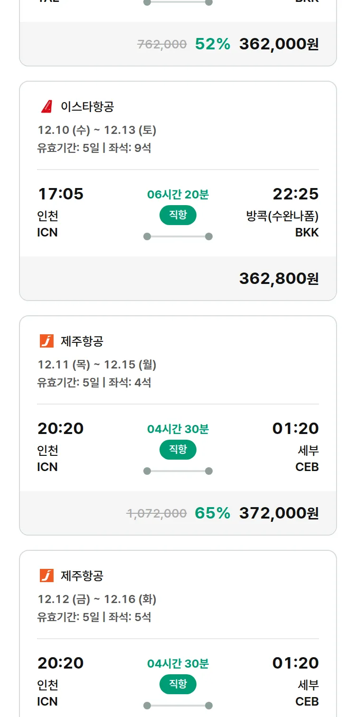Click the 65% discount label

pyautogui.click(x=212, y=513)
